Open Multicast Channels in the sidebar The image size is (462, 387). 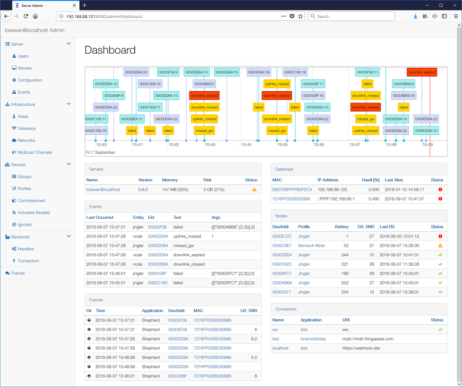click(35, 153)
